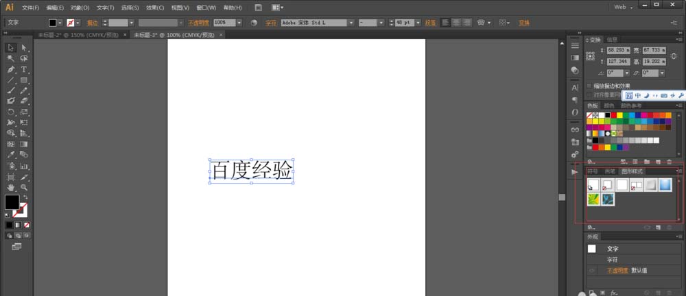Open Links panel icon in dock

(575, 130)
